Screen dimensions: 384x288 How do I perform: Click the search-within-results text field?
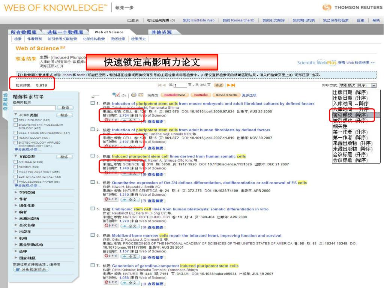click(x=34, y=108)
